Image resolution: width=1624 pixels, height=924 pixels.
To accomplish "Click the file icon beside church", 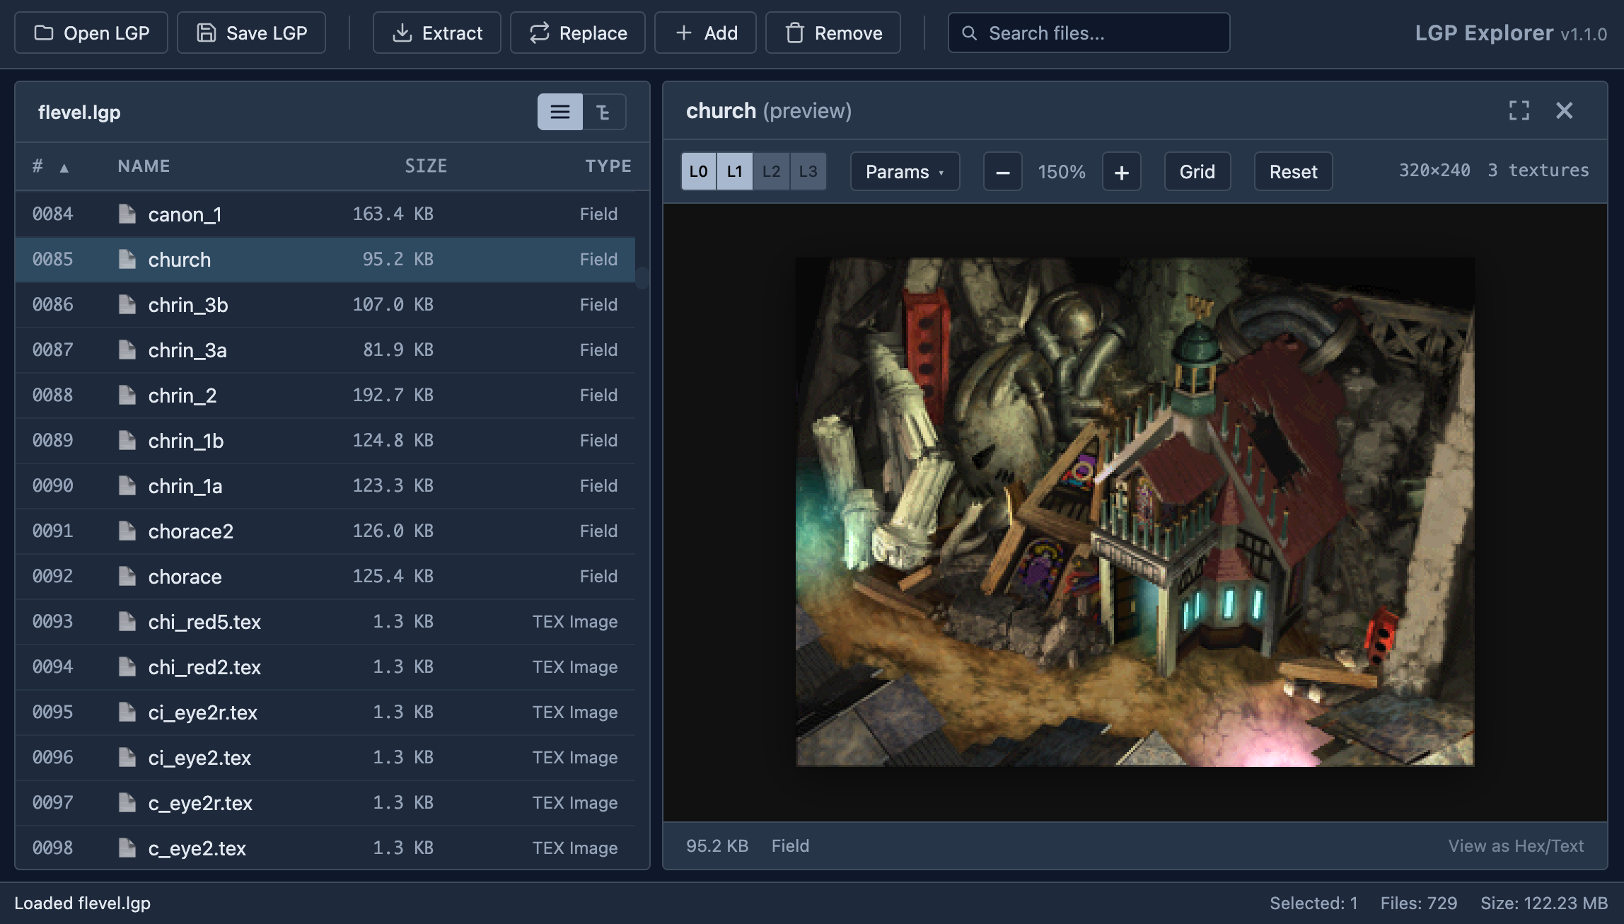I will click(127, 259).
